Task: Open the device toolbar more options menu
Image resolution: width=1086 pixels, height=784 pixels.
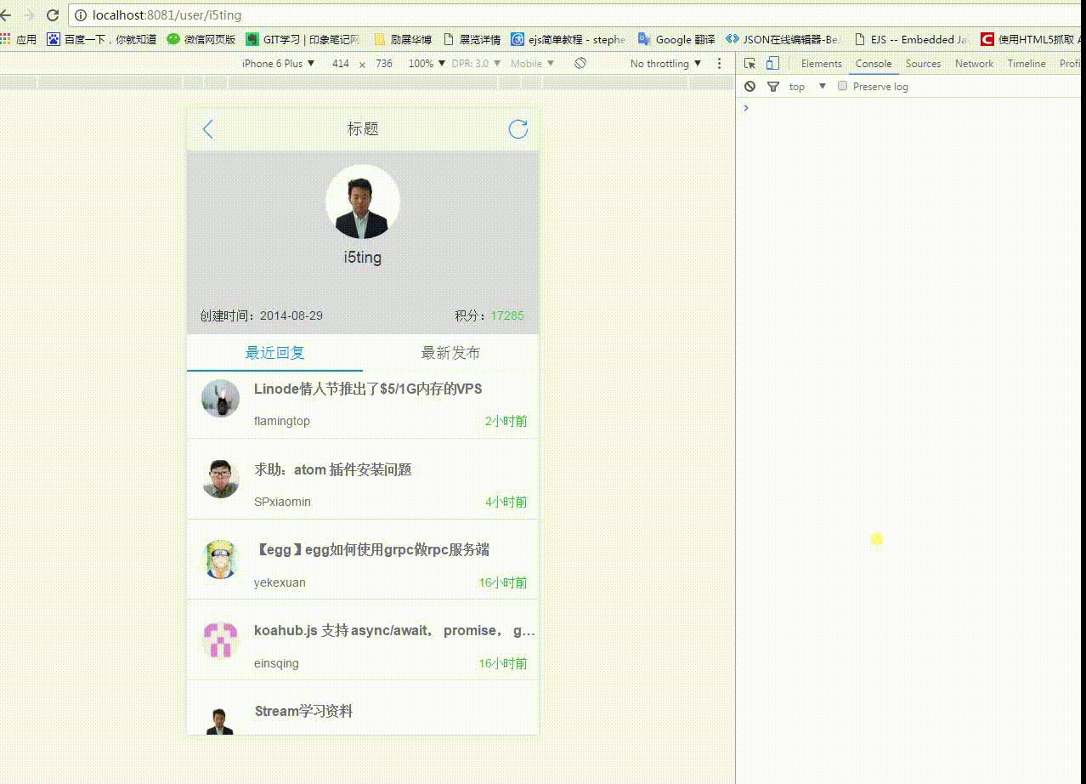Action: pyautogui.click(x=720, y=64)
